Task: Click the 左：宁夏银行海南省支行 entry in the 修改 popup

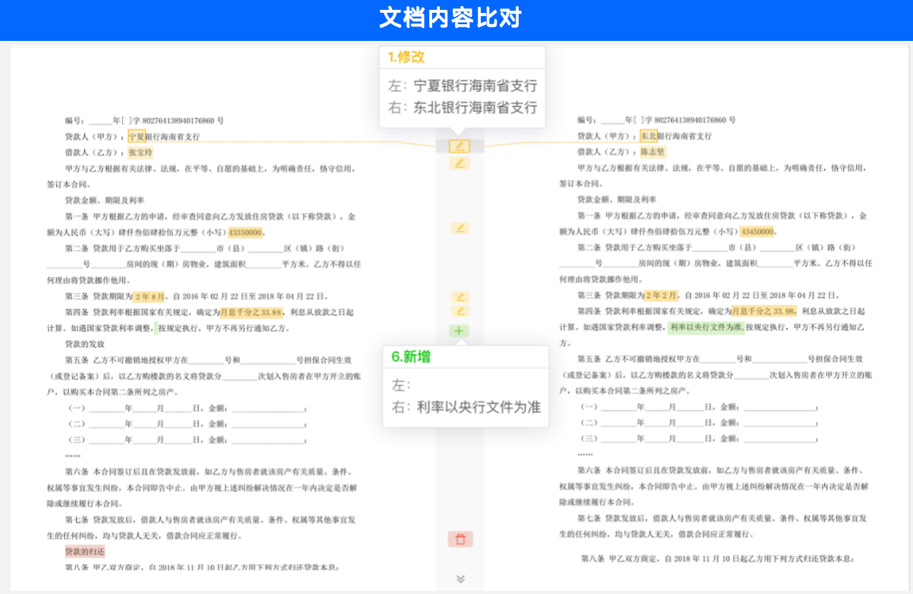Action: click(463, 86)
